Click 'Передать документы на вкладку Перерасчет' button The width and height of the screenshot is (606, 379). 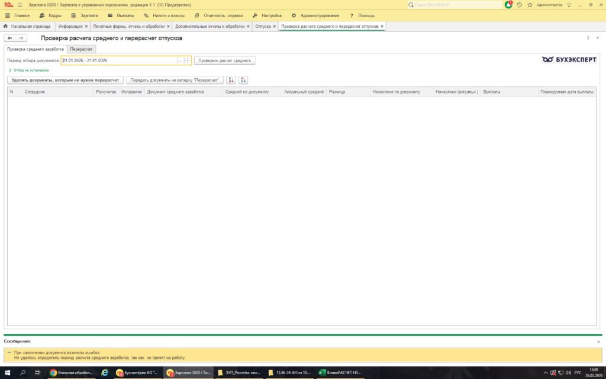[x=175, y=80]
